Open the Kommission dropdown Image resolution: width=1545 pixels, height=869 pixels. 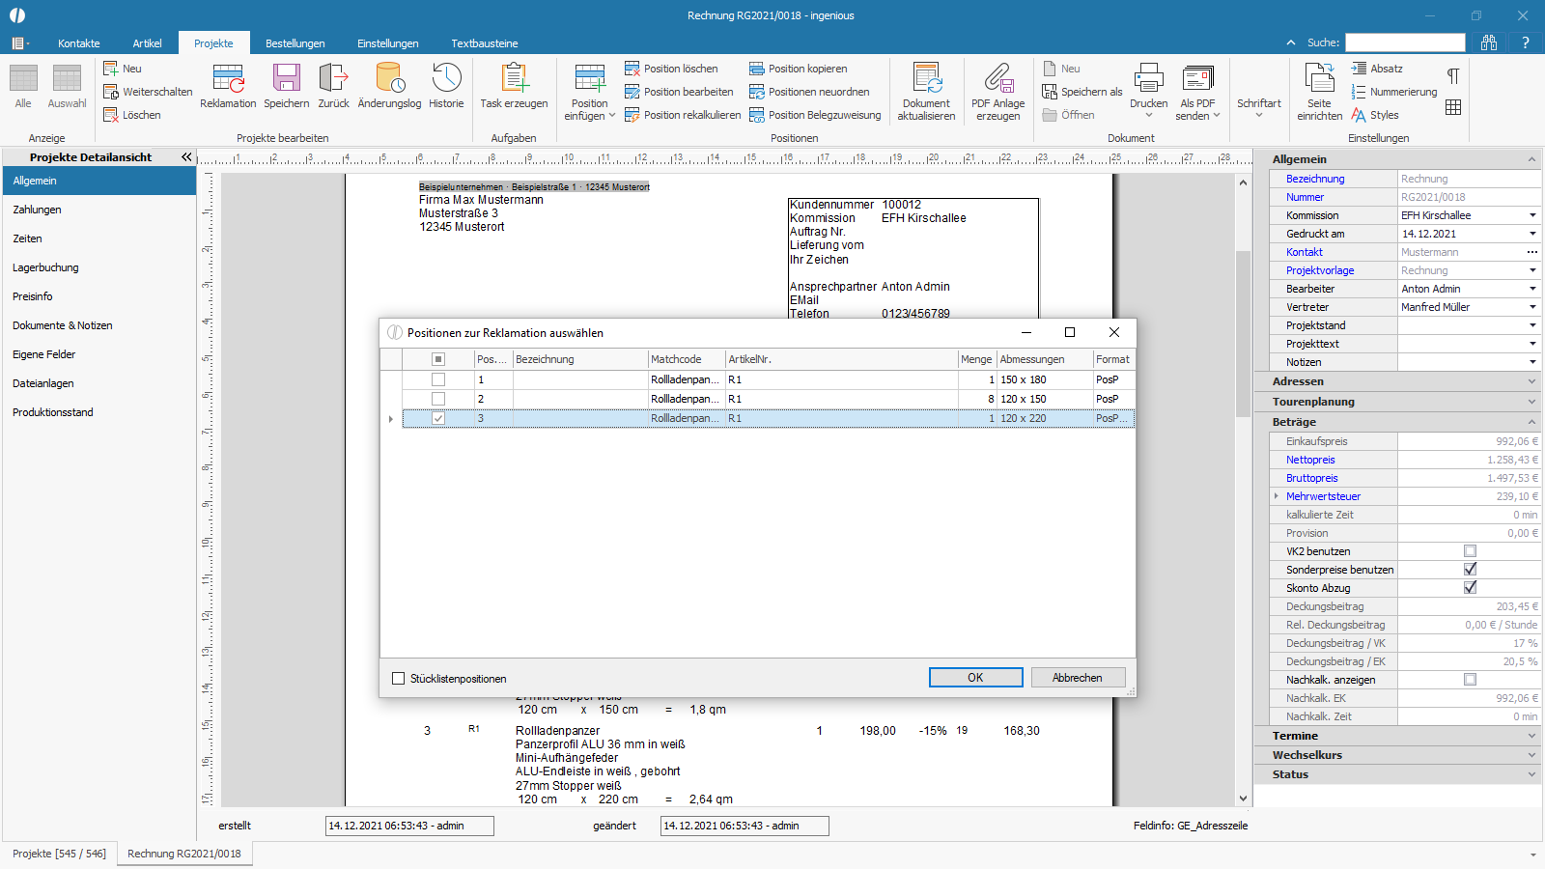point(1532,215)
